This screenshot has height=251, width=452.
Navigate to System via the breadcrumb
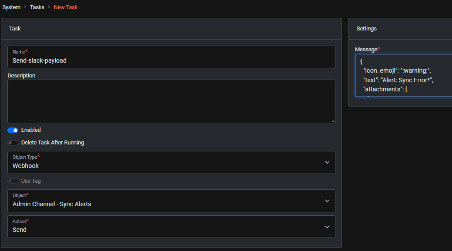pos(11,7)
